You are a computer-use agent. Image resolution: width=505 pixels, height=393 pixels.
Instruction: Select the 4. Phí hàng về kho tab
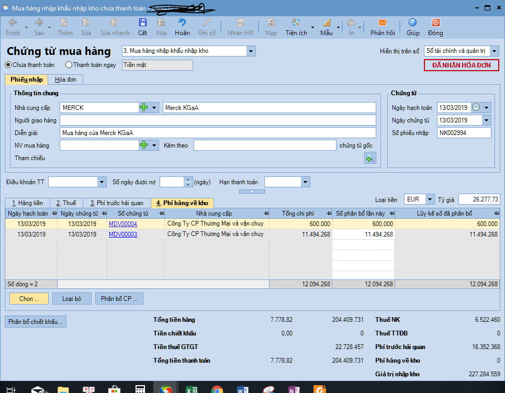pos(182,203)
